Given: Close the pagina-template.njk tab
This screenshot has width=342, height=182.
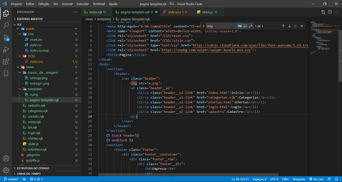Looking at the screenshot, I should 156,12.
